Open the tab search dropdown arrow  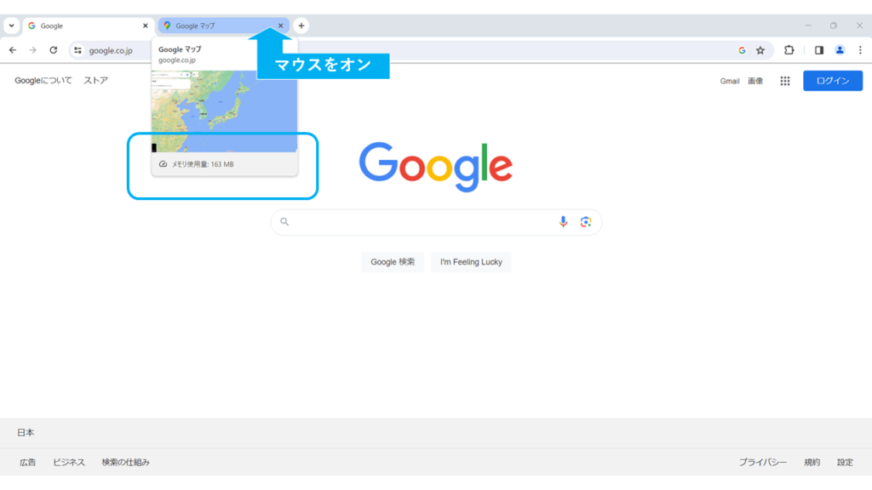click(x=12, y=26)
